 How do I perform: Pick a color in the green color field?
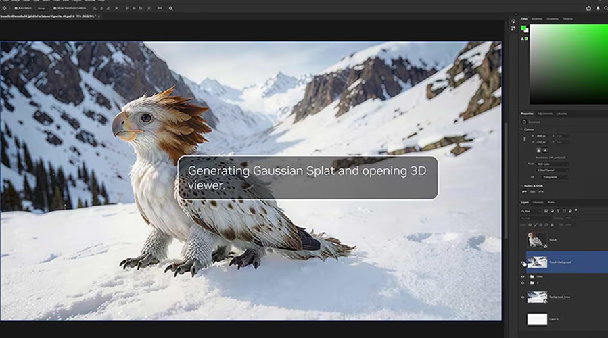tap(569, 64)
